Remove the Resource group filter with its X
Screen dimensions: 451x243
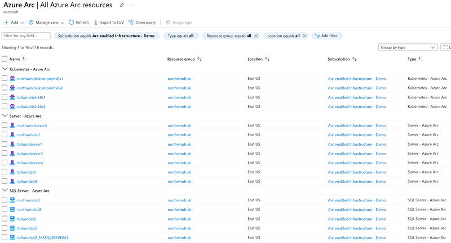[257, 35]
